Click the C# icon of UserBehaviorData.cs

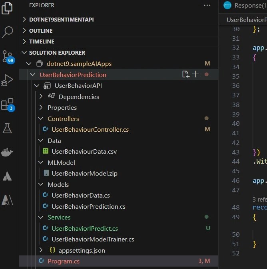click(x=46, y=195)
